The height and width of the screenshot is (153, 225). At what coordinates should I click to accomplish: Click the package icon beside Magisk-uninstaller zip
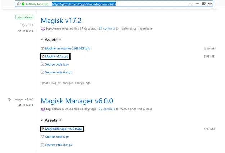(x=42, y=48)
